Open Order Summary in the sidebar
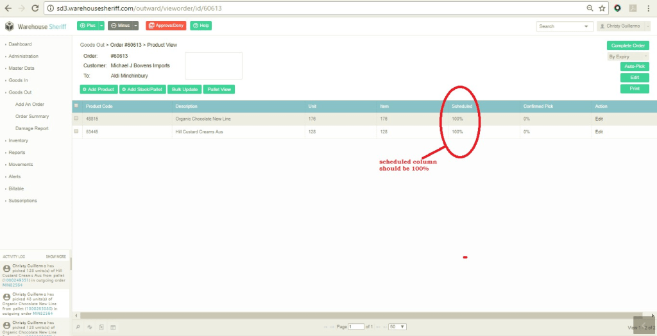657x336 pixels. point(32,117)
